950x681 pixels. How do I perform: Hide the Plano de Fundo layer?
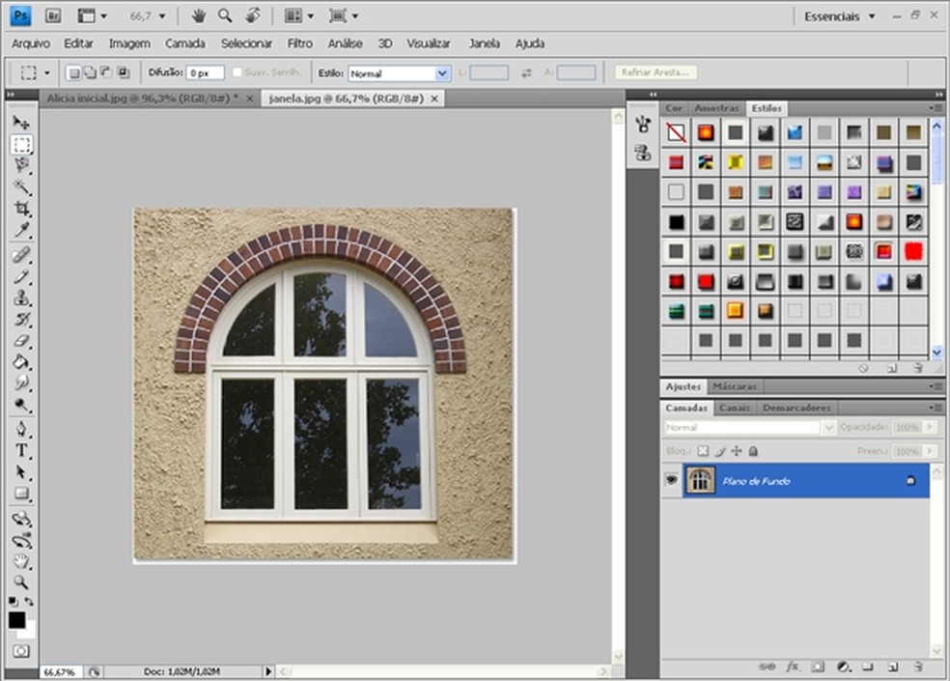pyautogui.click(x=671, y=480)
